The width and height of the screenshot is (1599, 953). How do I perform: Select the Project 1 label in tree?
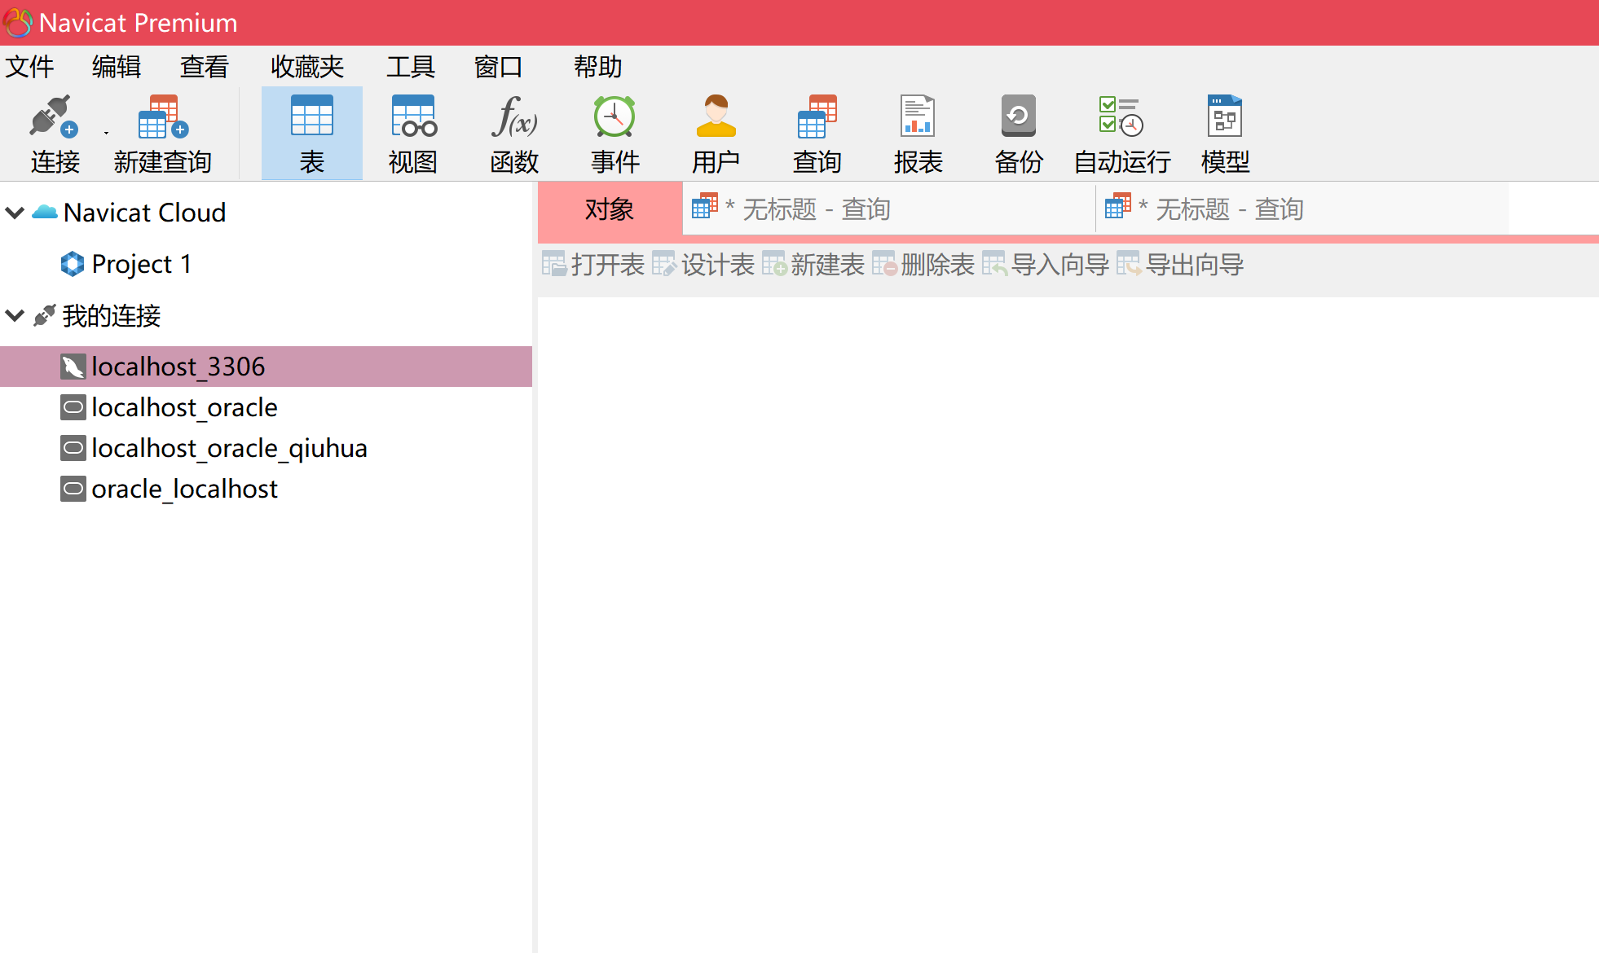142,264
